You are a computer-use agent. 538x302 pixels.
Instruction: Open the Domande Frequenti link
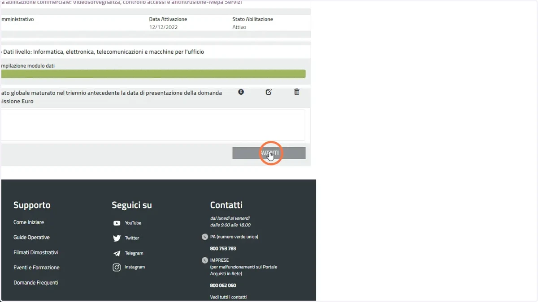[36, 283]
